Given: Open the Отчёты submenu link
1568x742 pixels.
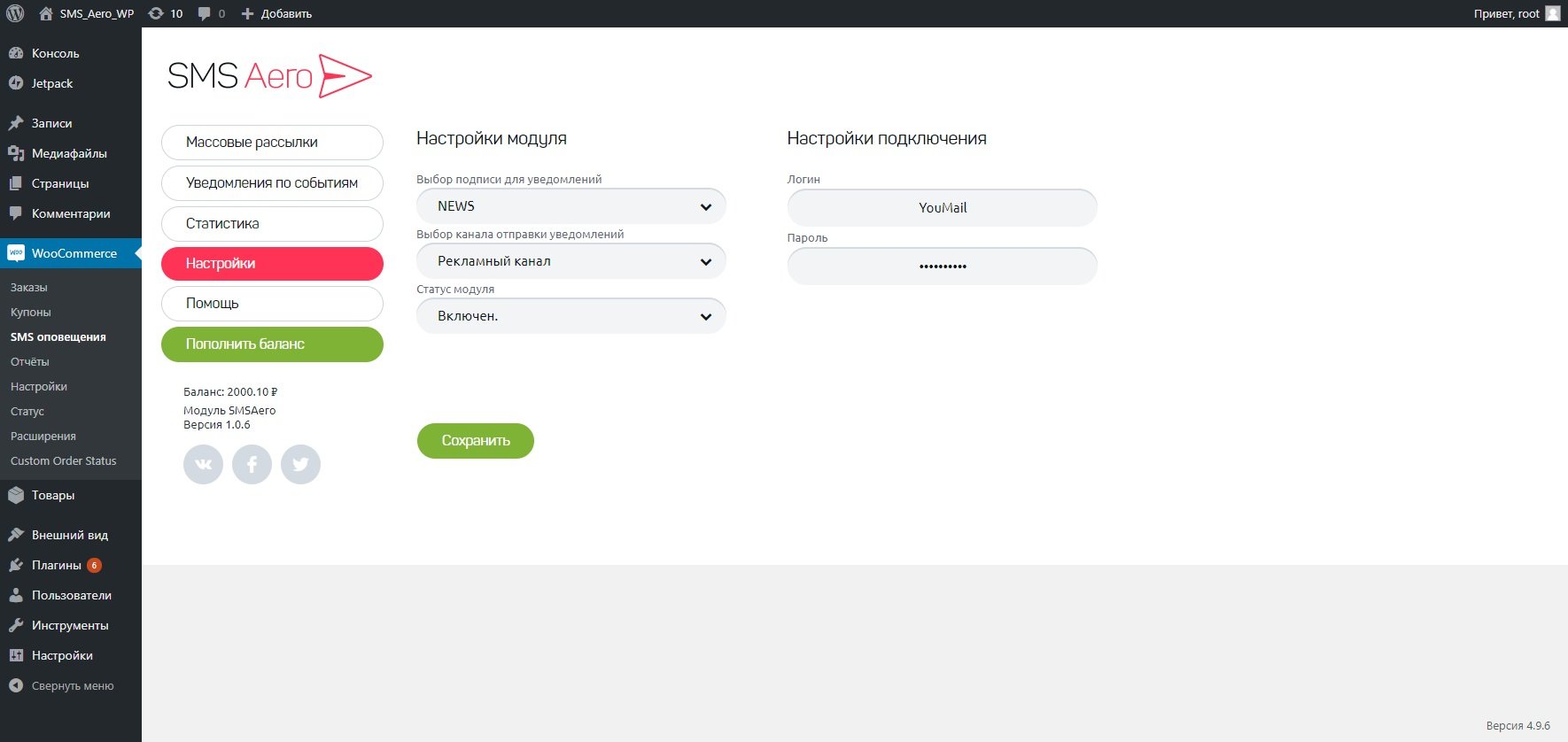Looking at the screenshot, I should 30,361.
